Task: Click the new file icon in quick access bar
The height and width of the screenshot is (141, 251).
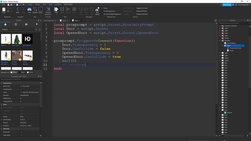Action: click(x=8, y=5)
